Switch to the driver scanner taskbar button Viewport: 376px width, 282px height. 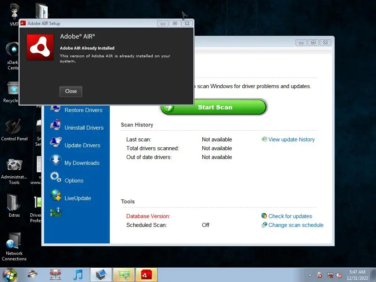coord(124,275)
